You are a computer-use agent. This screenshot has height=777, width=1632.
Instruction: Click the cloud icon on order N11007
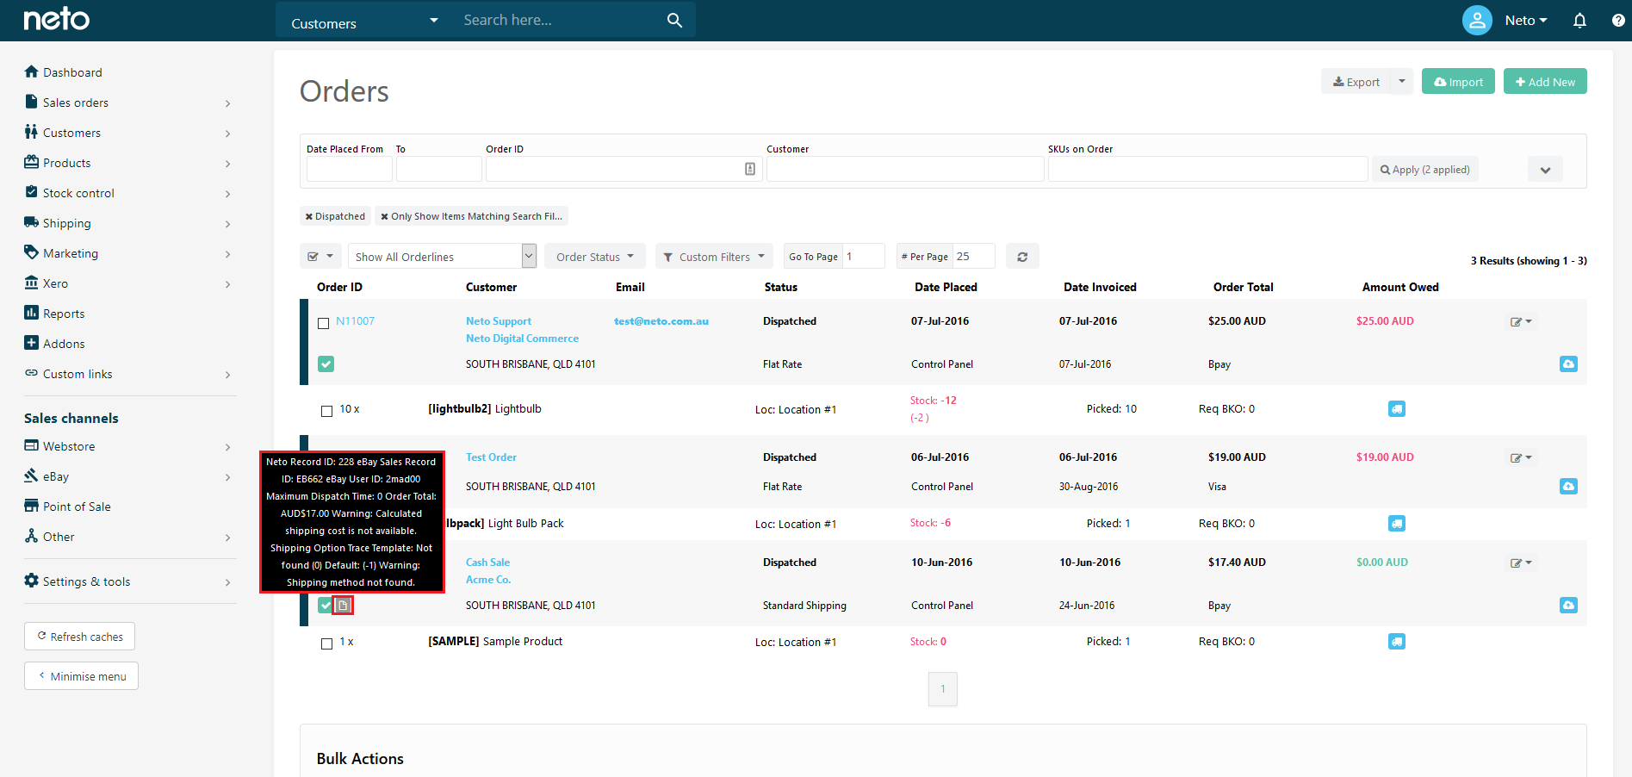point(1568,364)
